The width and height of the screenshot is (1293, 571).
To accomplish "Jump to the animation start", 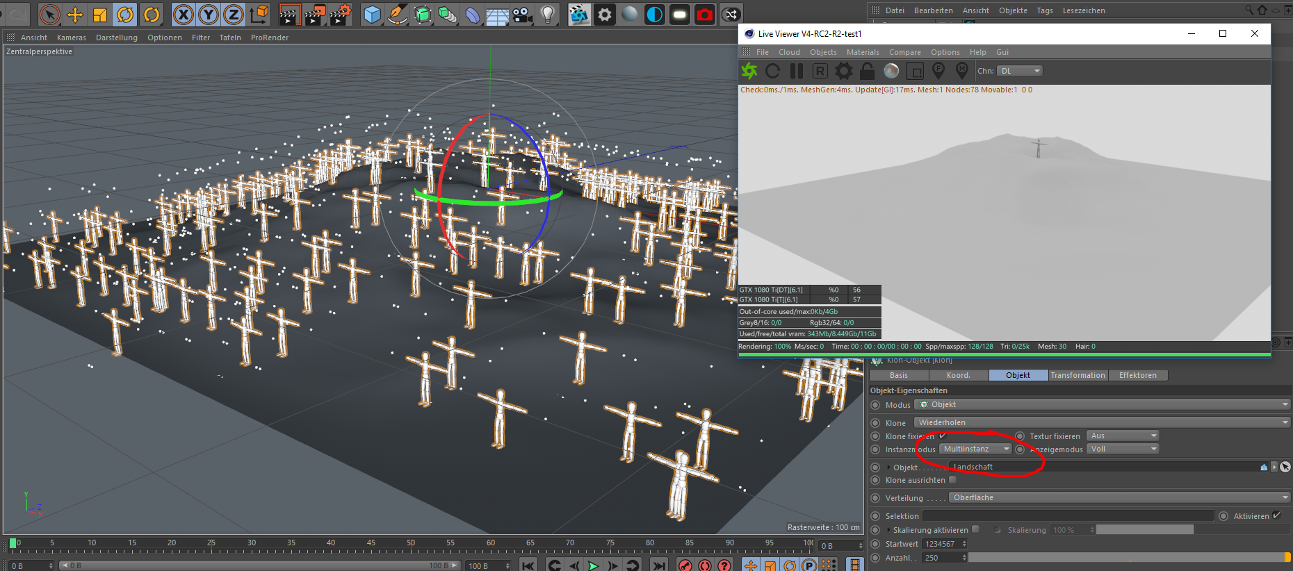I will (x=528, y=565).
